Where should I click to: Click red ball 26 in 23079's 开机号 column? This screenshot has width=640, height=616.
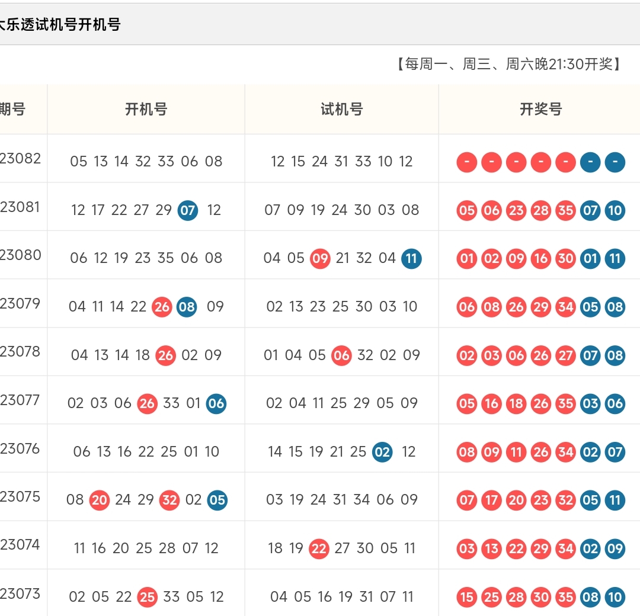(162, 307)
